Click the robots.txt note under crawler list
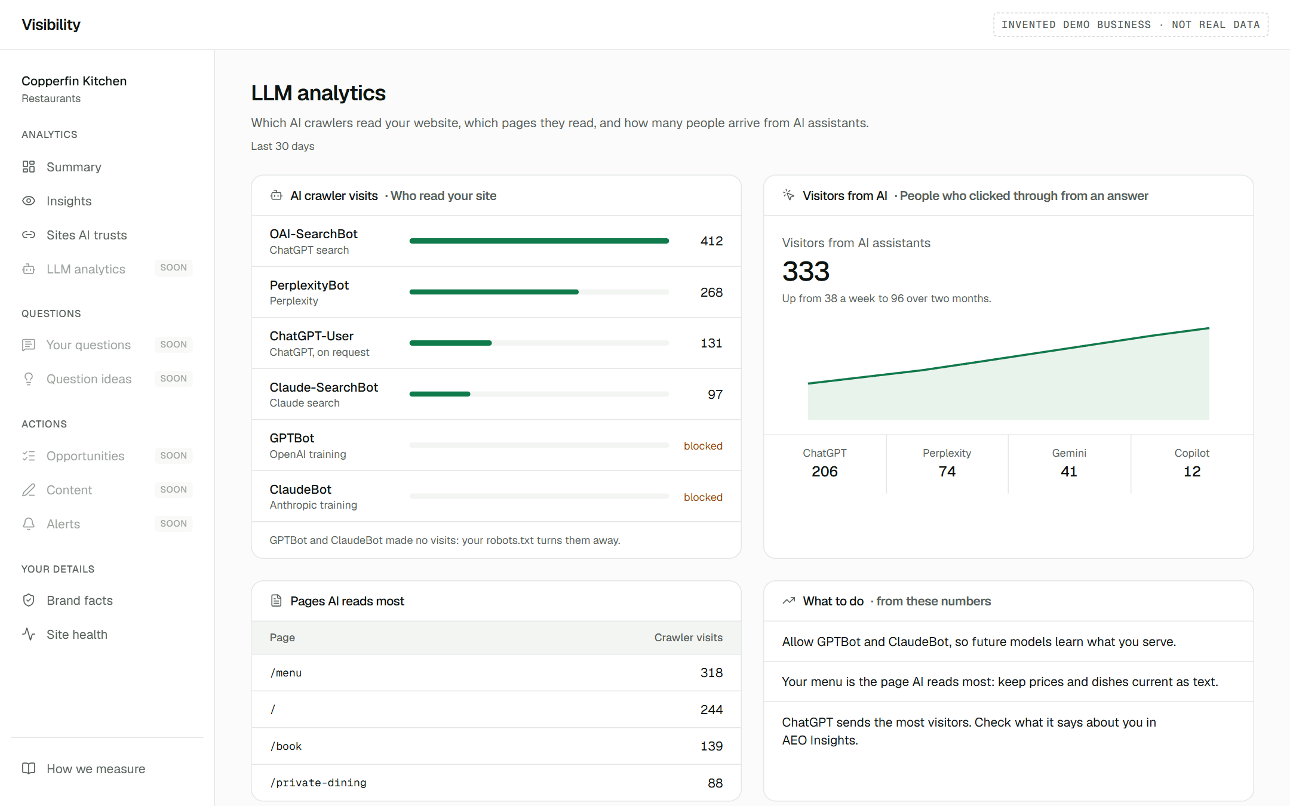The image size is (1290, 806). coord(445,540)
